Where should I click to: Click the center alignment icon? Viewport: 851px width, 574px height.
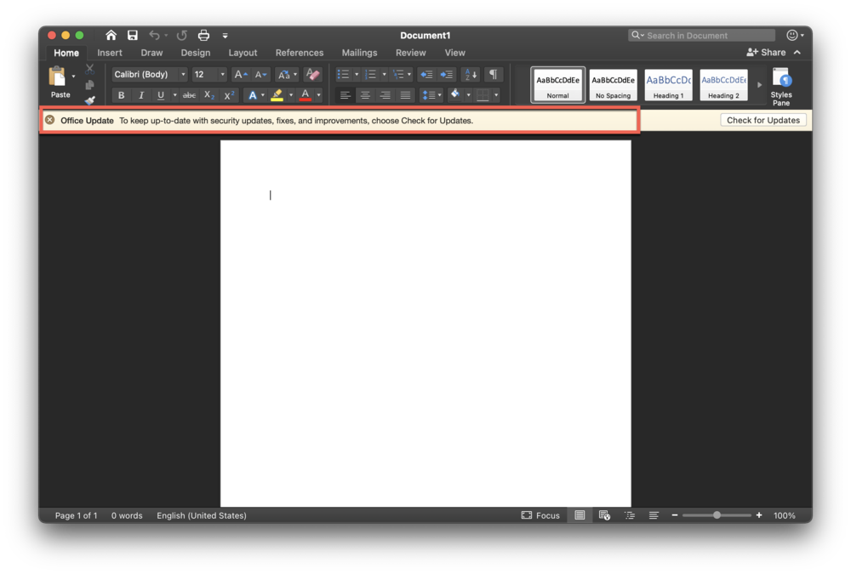364,94
